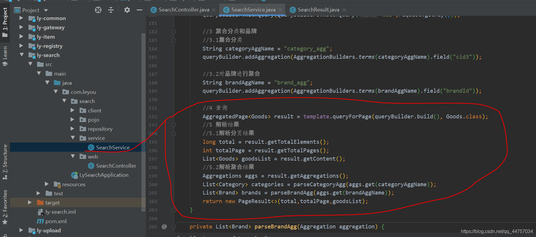
Task: Expand the ly-registry module
Action: (21, 46)
